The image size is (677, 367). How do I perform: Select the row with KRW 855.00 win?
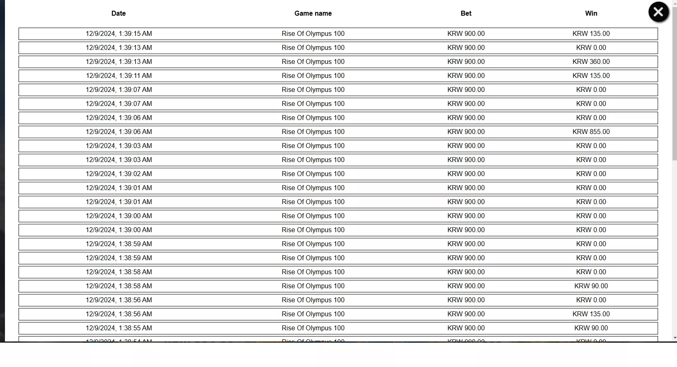338,132
